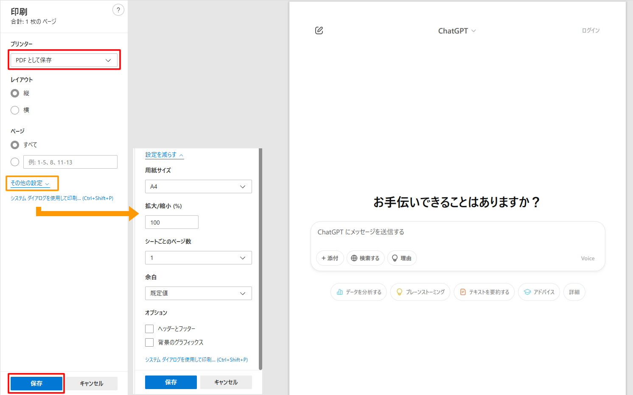Click the 検索する globe button
This screenshot has height=395, width=633.
[x=365, y=258]
